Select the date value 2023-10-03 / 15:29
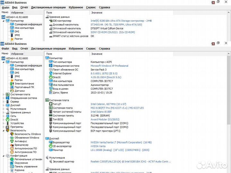The height and width of the screenshot is (173, 231). click(101, 93)
